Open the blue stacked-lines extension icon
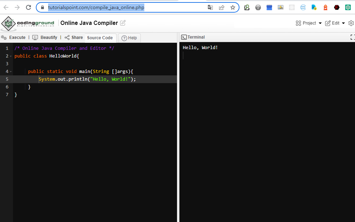Screen dimensions: 355x222 303,7
